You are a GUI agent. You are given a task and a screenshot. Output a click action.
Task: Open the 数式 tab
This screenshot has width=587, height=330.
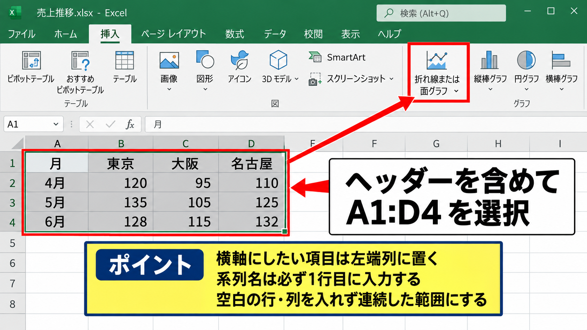pyautogui.click(x=235, y=34)
